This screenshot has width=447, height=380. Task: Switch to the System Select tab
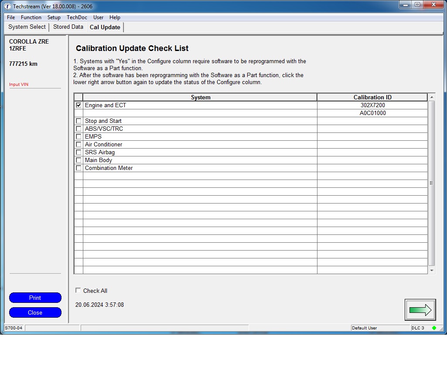point(27,27)
